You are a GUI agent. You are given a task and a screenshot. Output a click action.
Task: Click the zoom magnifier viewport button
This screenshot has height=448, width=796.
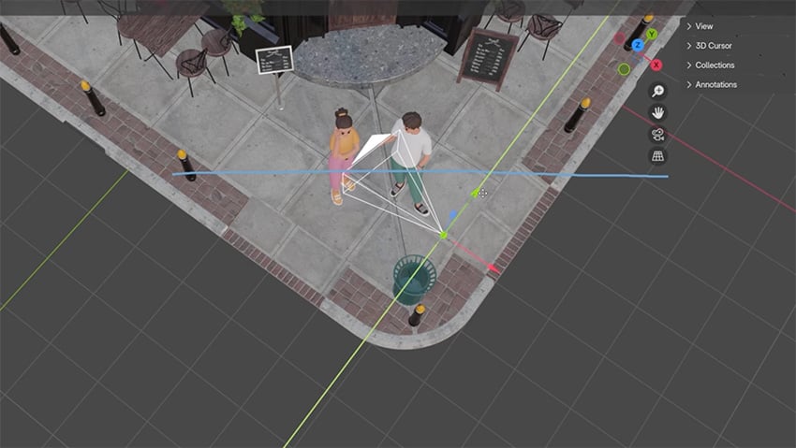[658, 92]
